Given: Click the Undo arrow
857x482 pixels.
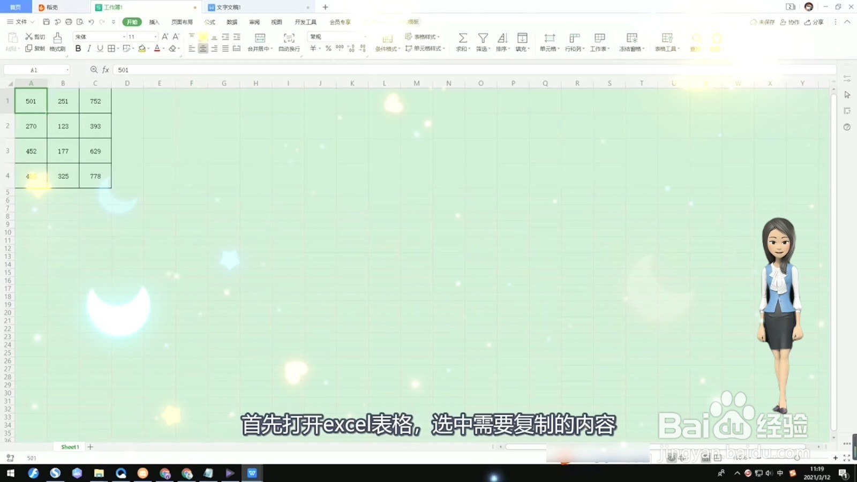Looking at the screenshot, I should (91, 22).
